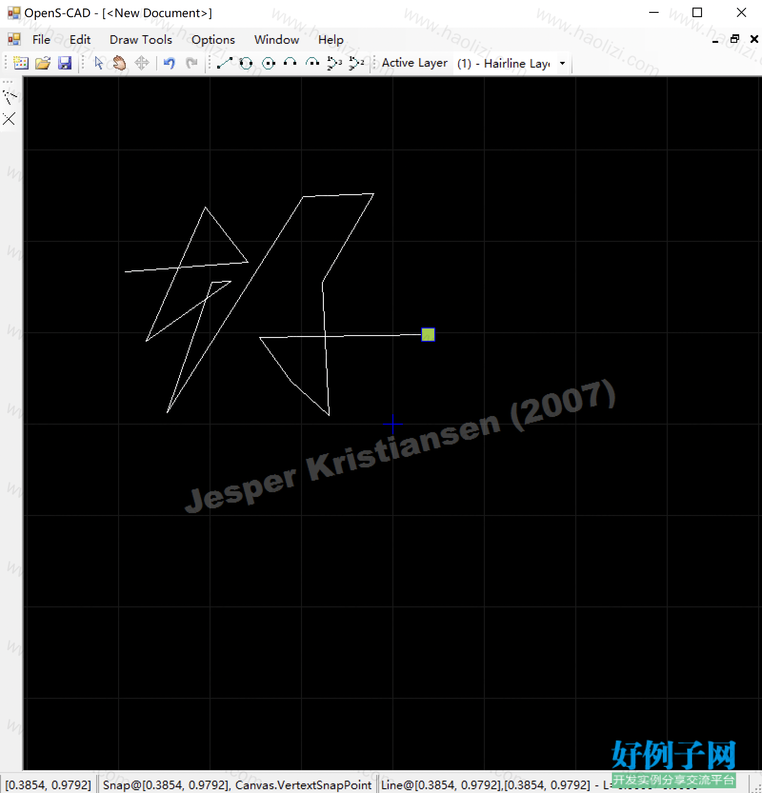Screen dimensions: 762x793
Task: Save the drawing using the floppy disk icon
Action: (65, 63)
